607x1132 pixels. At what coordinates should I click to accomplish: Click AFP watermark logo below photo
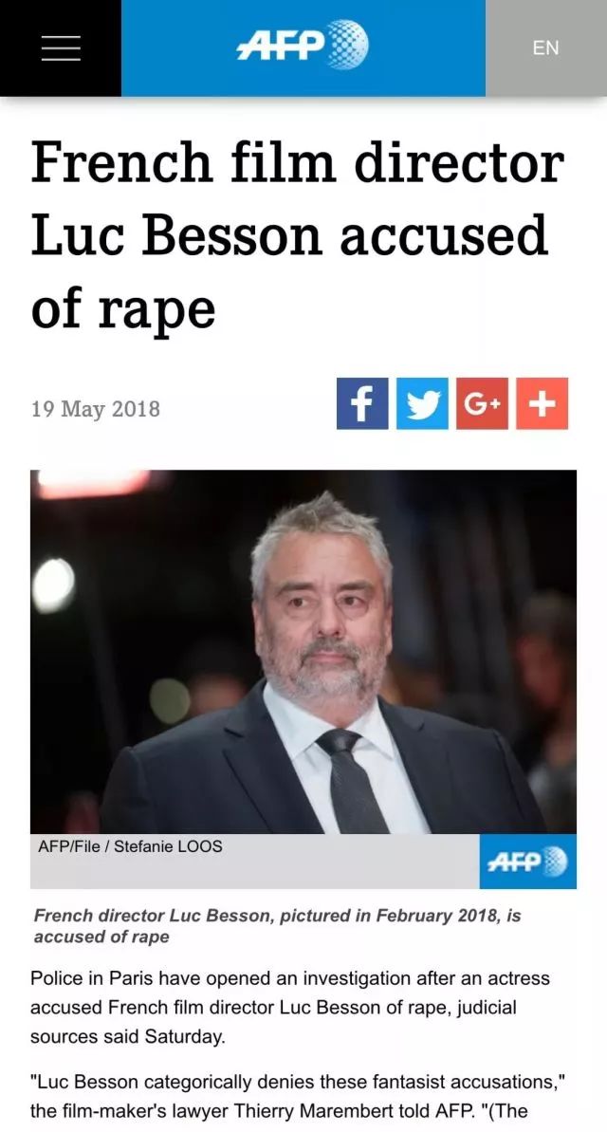(x=527, y=862)
